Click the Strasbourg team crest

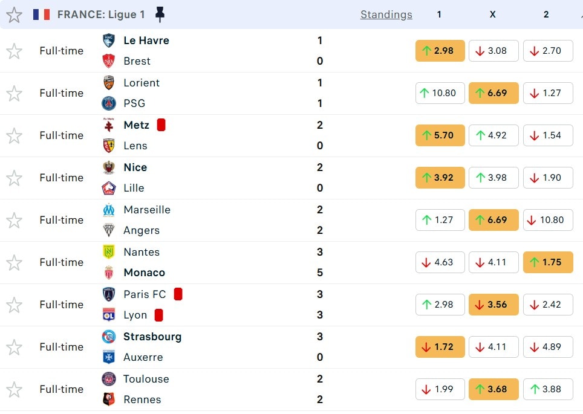click(109, 337)
